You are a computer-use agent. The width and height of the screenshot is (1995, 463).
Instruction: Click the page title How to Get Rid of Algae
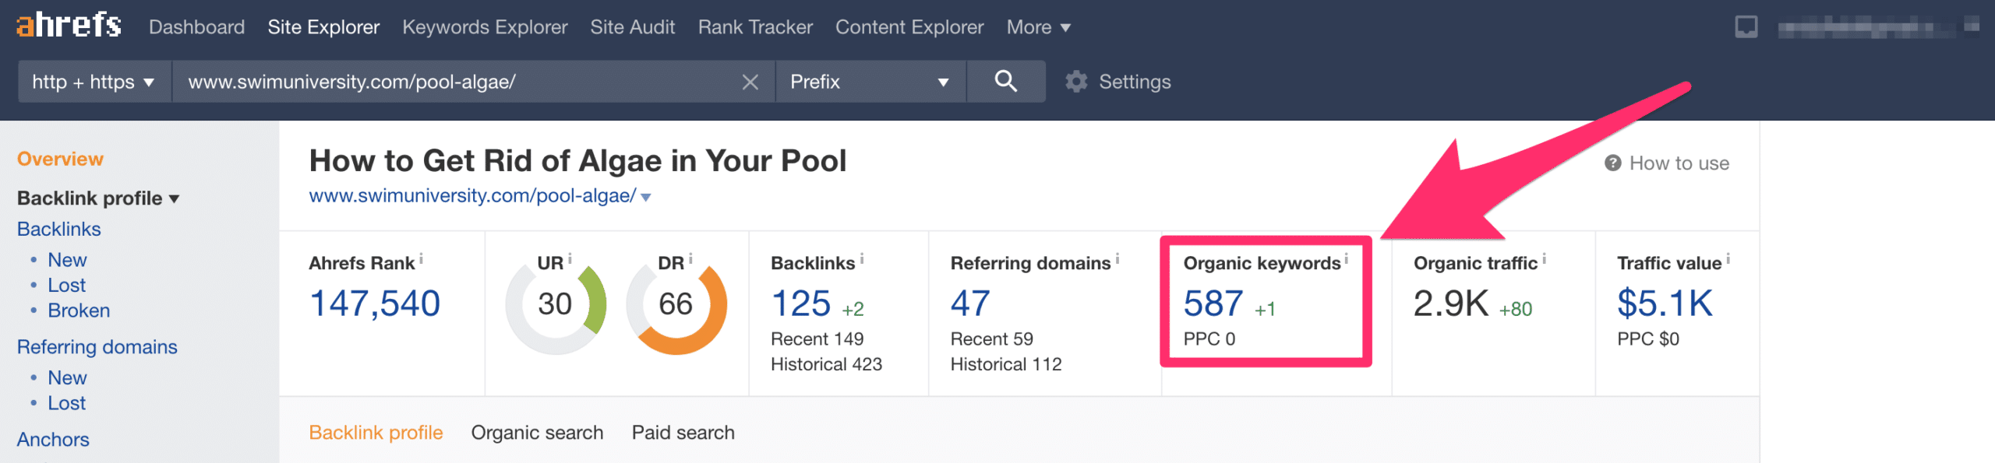577,161
